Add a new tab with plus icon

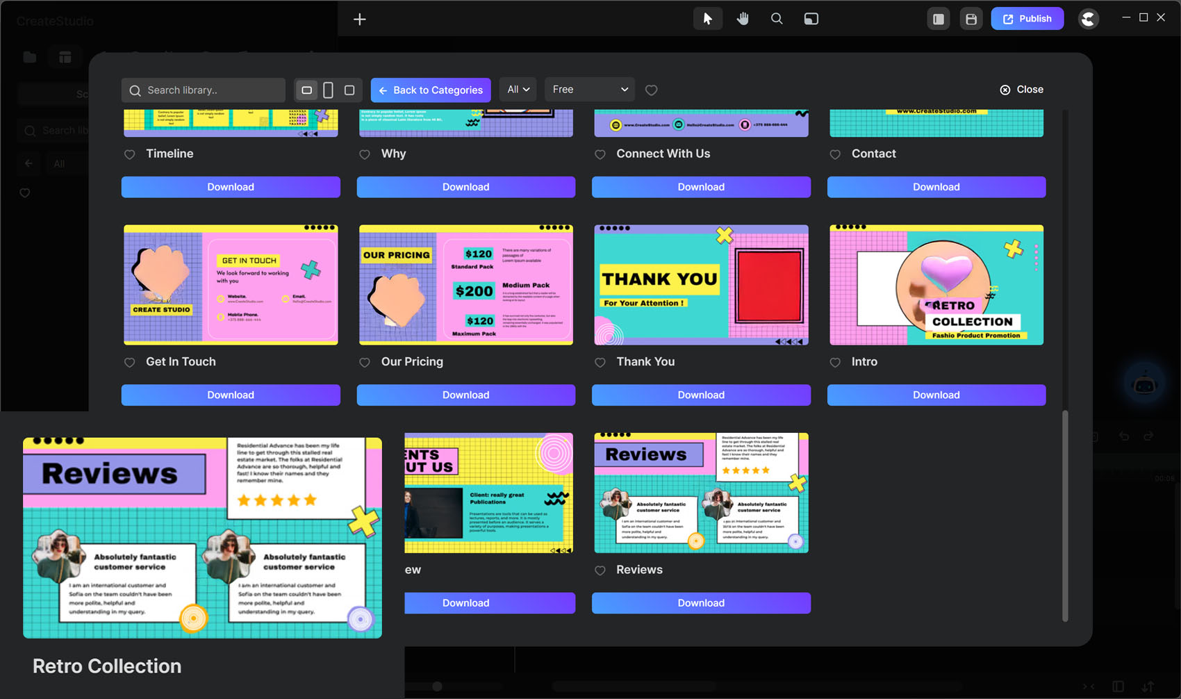(359, 19)
